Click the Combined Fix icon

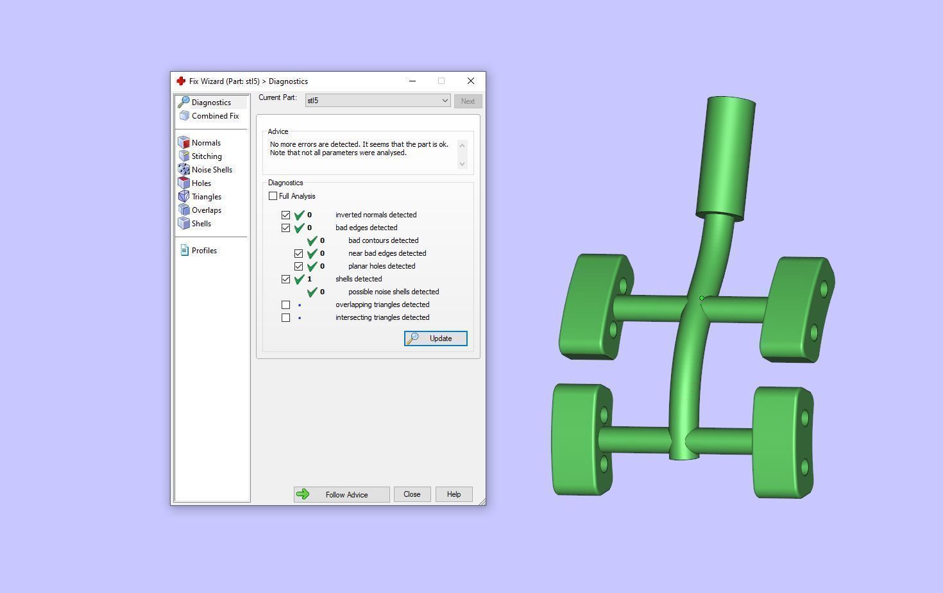click(x=184, y=115)
